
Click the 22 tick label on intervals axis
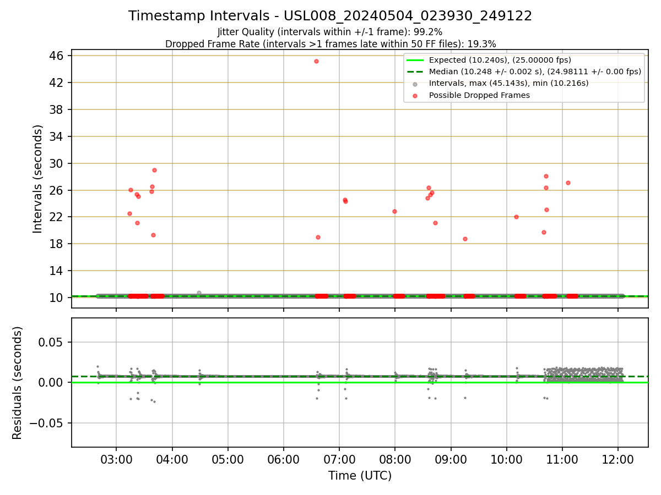click(x=58, y=217)
